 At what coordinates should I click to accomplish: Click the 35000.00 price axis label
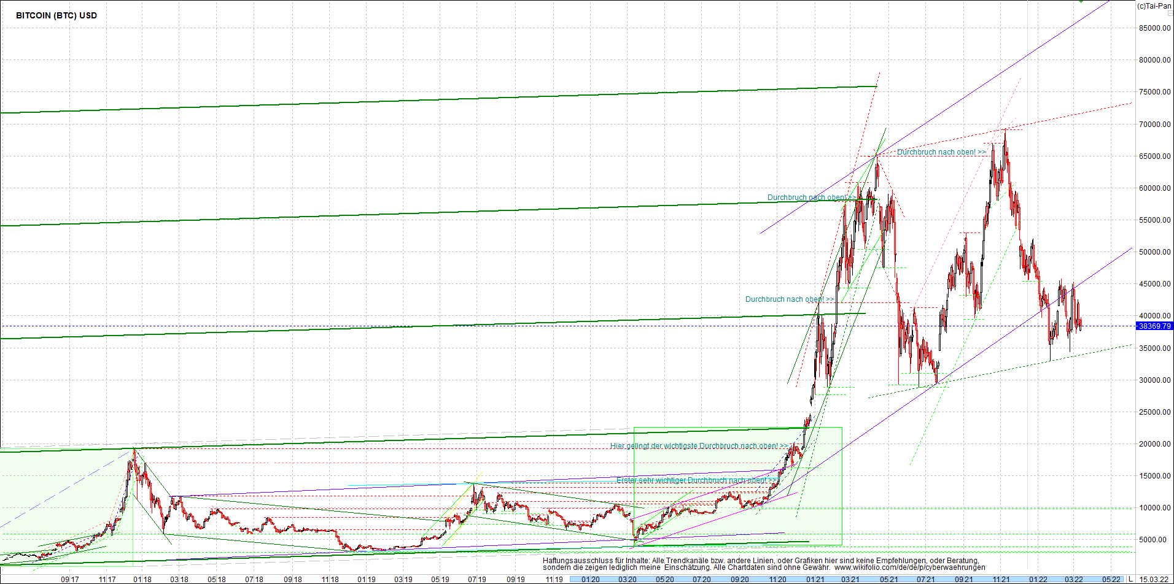pos(1155,348)
